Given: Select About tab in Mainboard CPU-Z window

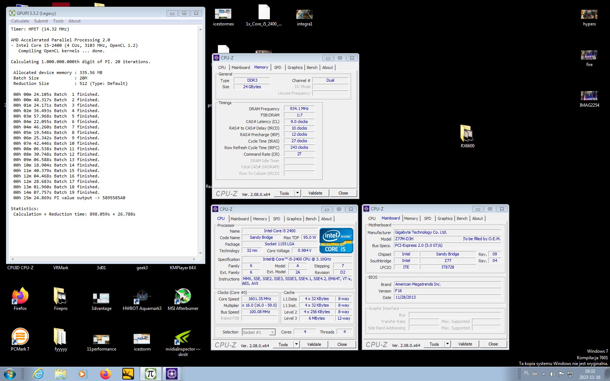Looking at the screenshot, I should [477, 218].
